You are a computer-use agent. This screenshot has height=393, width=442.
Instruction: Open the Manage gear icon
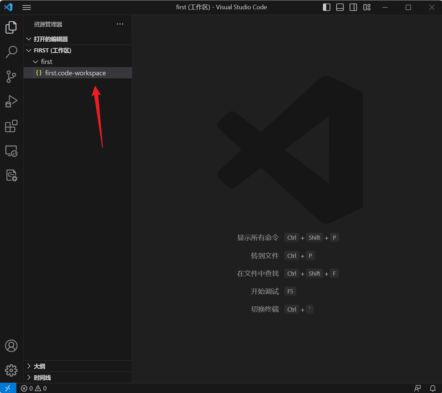(11, 370)
